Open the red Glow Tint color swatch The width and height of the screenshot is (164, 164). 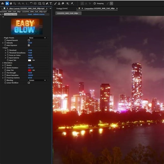click(30, 70)
